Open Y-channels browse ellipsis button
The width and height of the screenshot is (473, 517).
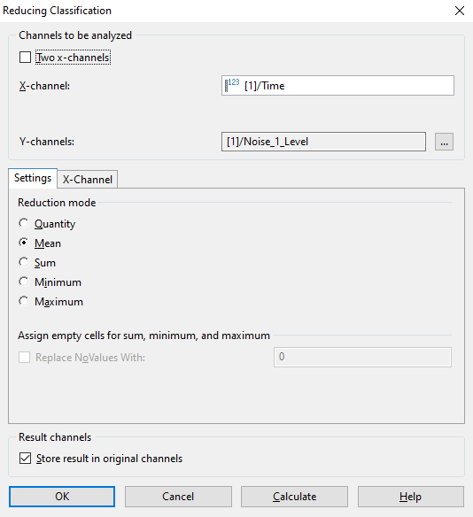(444, 142)
